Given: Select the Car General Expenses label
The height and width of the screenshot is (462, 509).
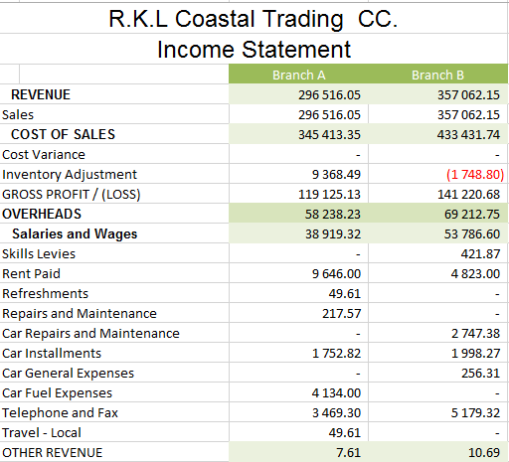Looking at the screenshot, I should tap(68, 374).
